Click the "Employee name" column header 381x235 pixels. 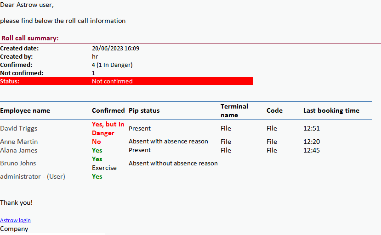(x=25, y=110)
